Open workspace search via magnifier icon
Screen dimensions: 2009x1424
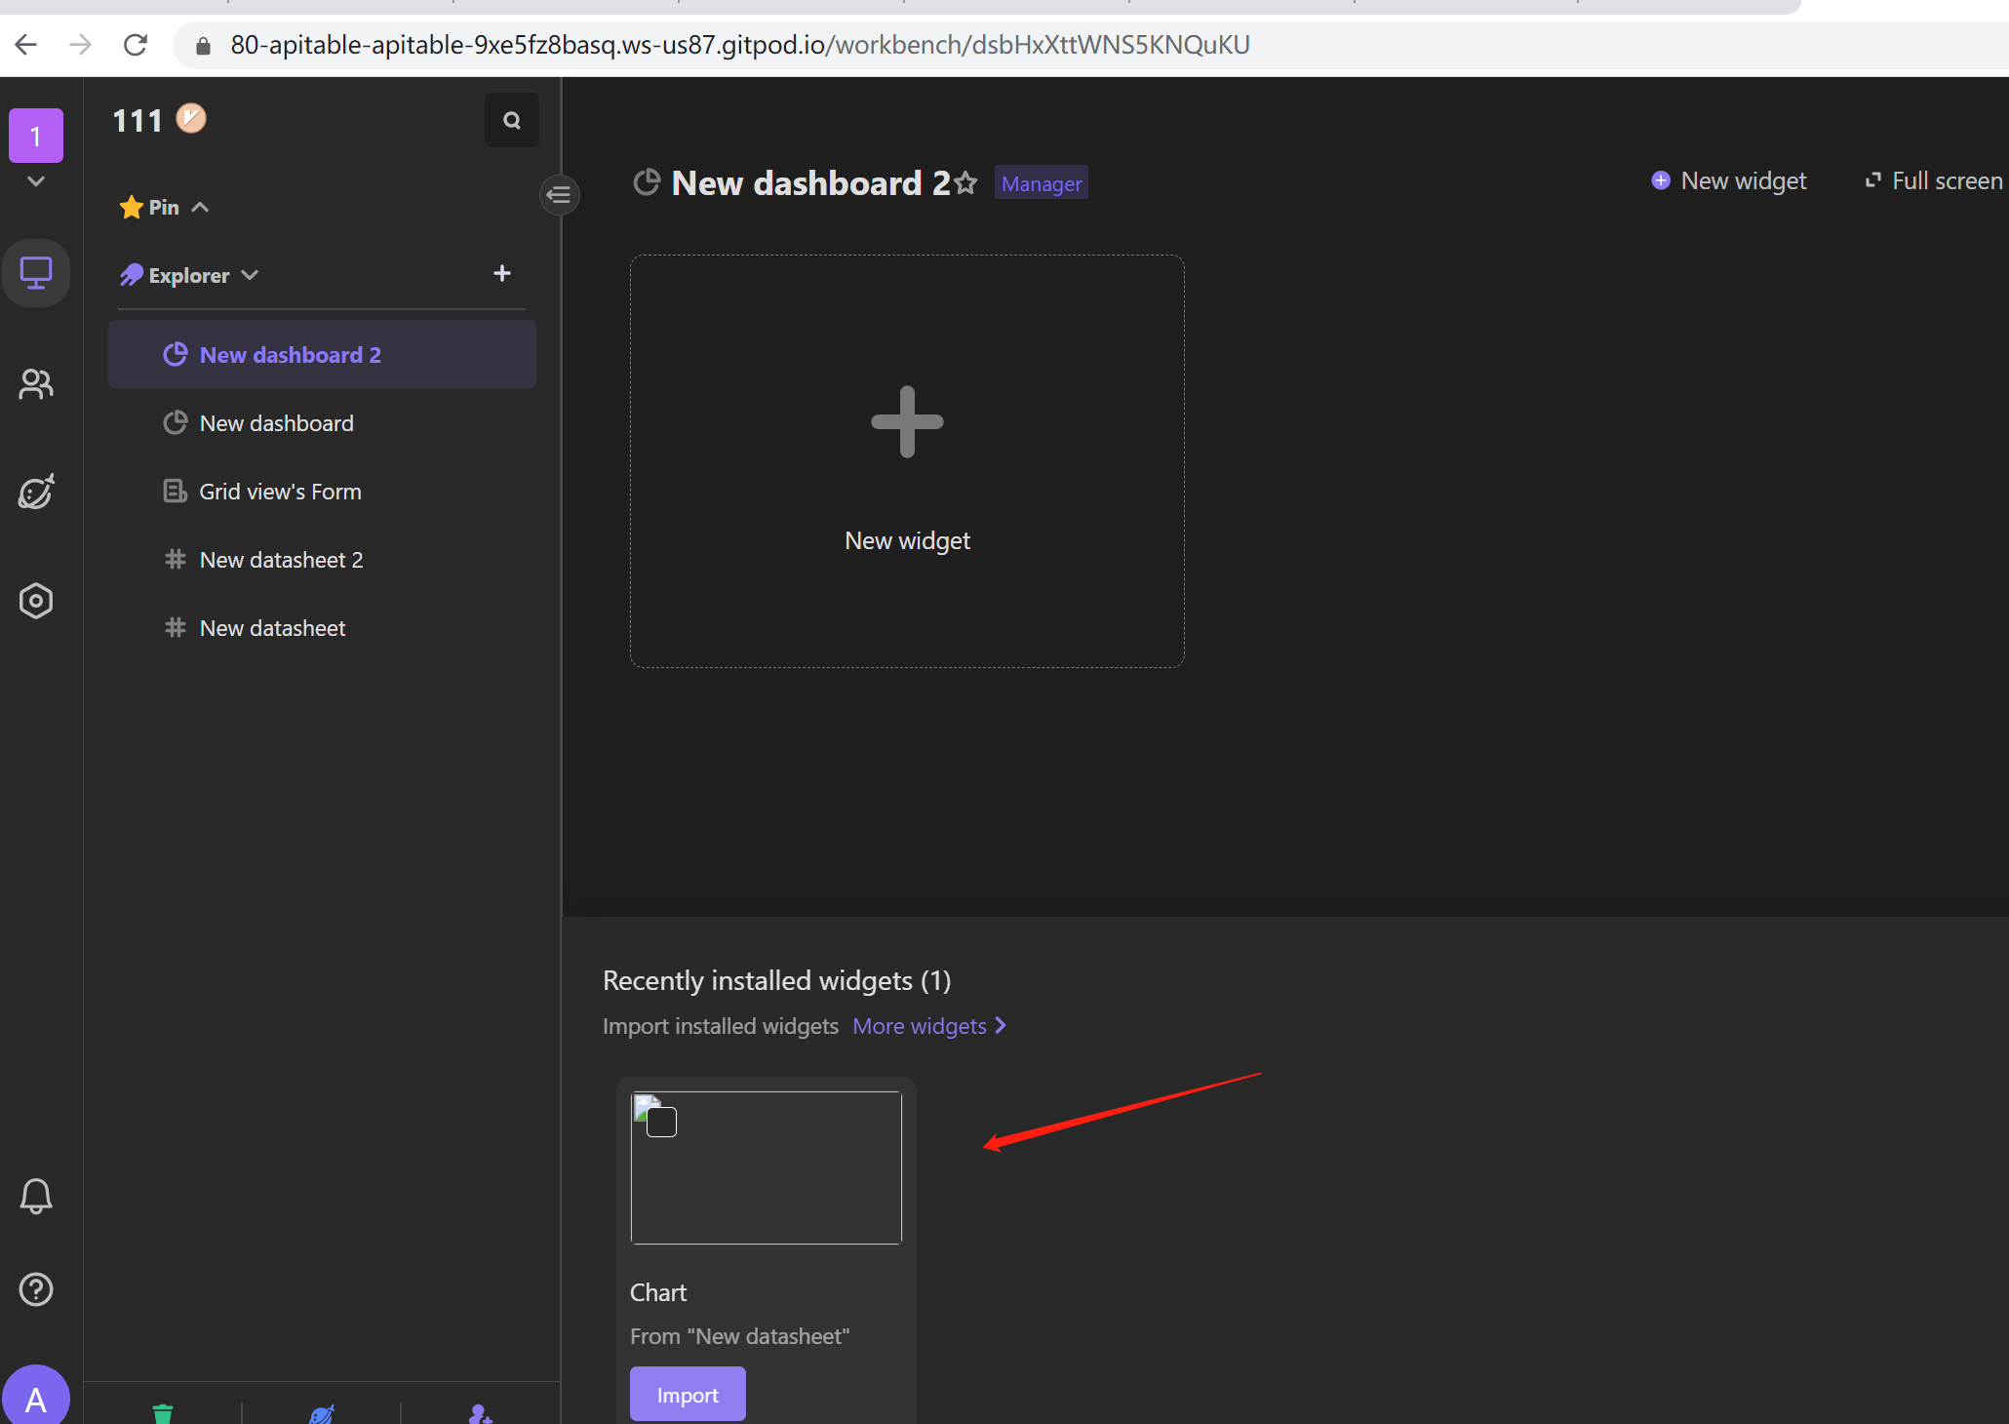[511, 119]
